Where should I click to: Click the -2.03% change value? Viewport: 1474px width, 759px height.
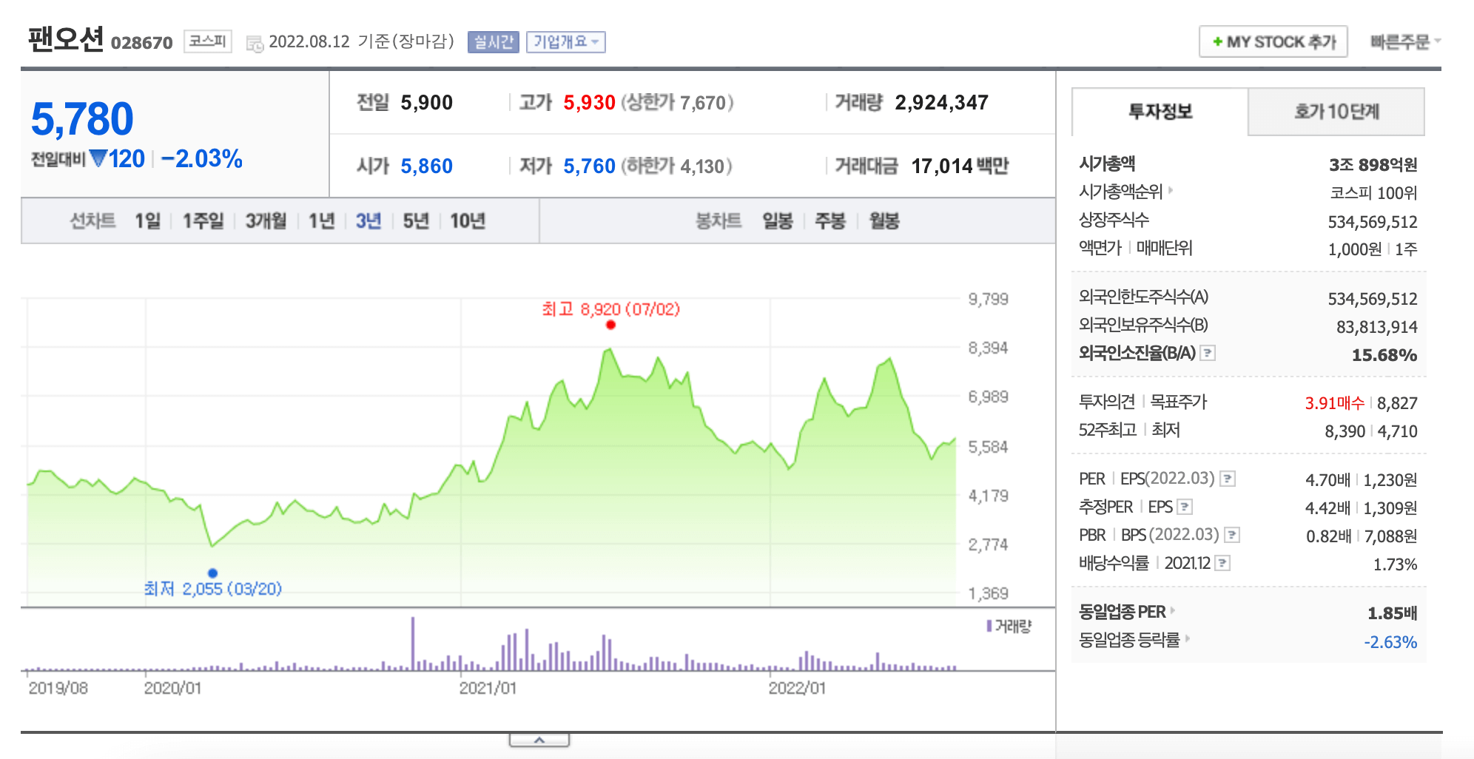coord(201,158)
